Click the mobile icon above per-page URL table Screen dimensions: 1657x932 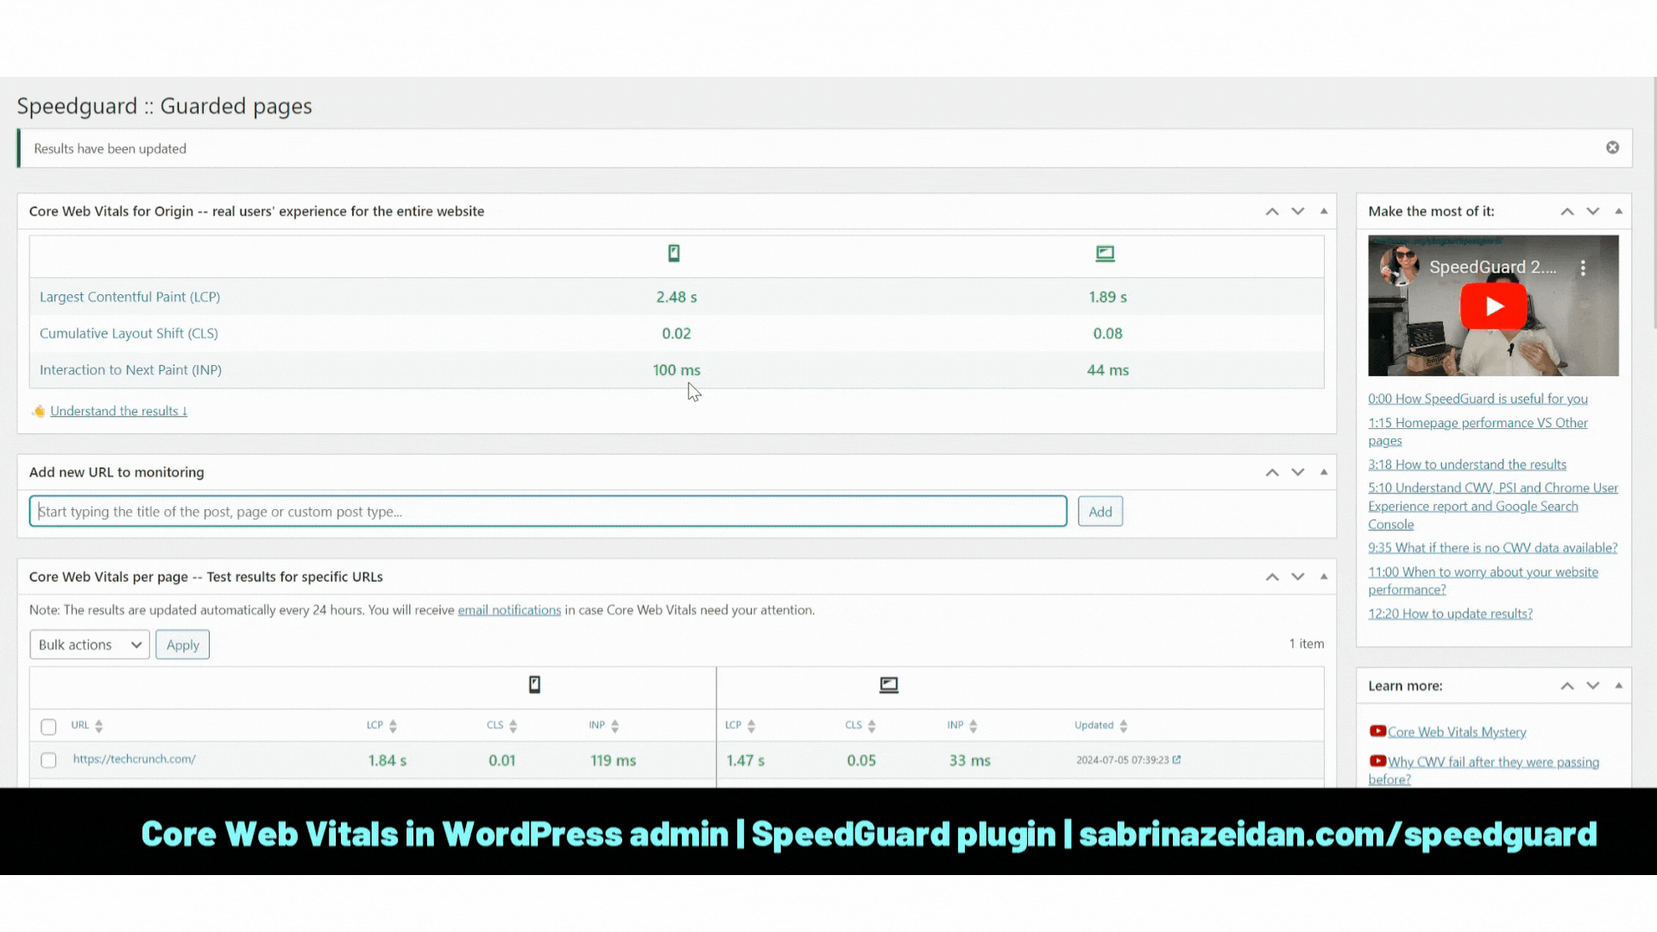[533, 684]
